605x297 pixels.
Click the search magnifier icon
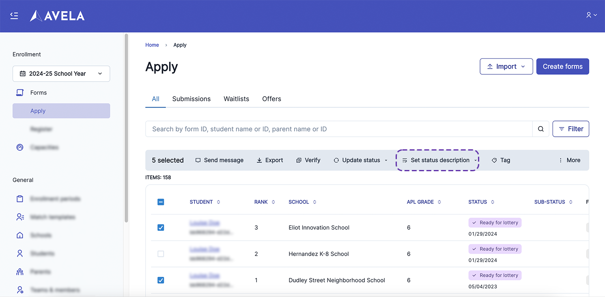(540, 129)
